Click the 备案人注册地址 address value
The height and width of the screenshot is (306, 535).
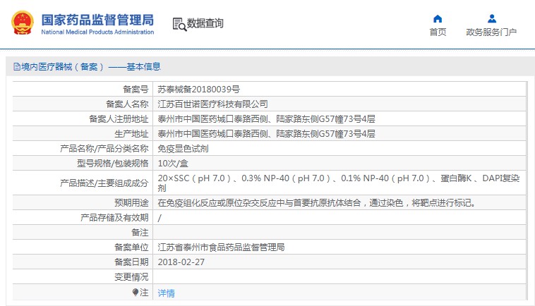click(266, 119)
